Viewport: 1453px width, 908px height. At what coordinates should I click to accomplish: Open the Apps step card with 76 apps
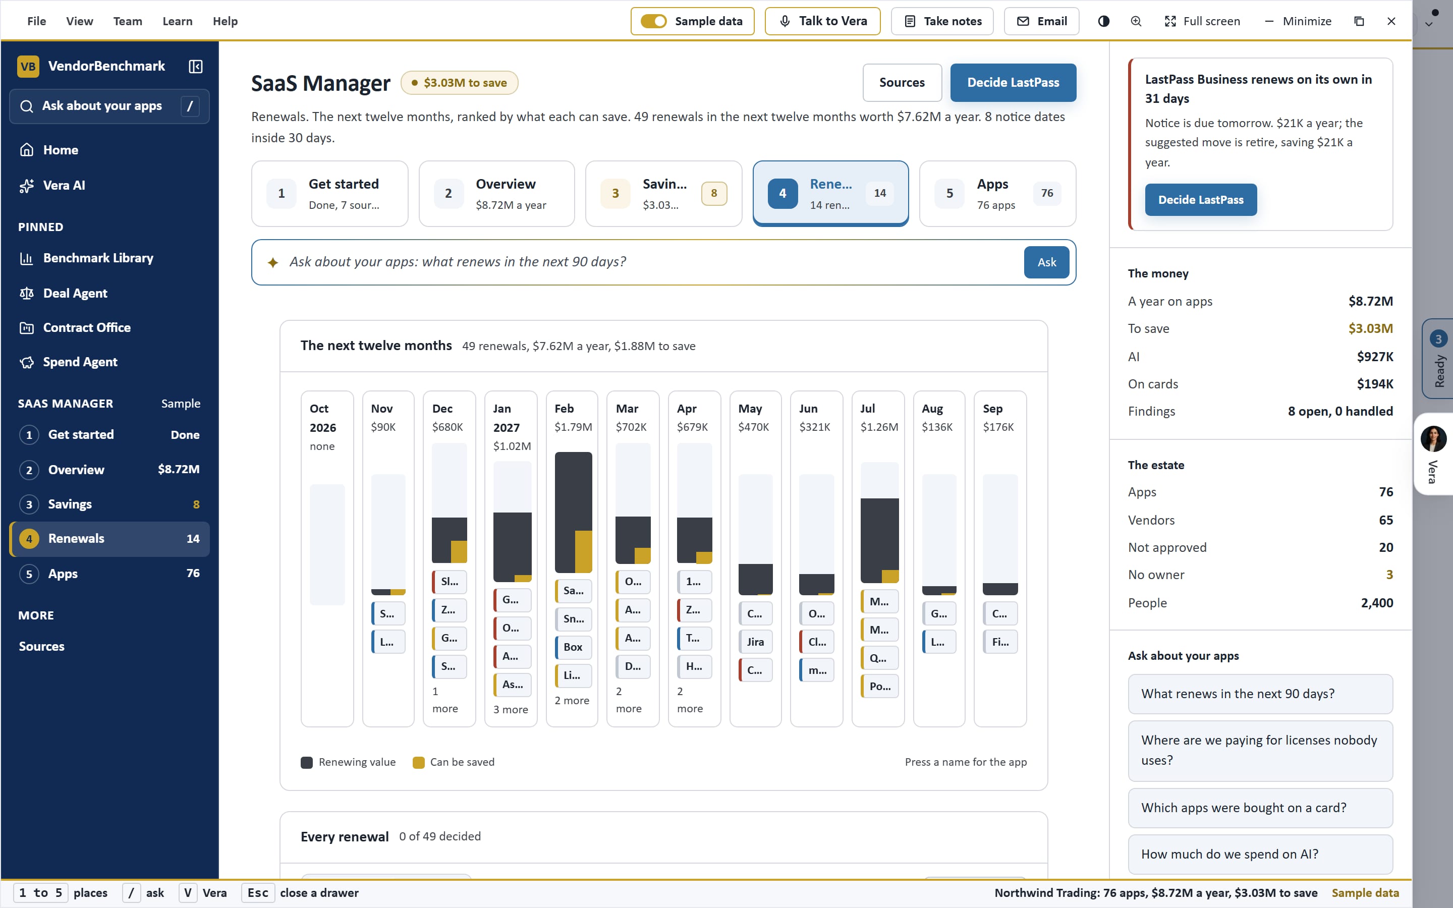pyautogui.click(x=997, y=193)
